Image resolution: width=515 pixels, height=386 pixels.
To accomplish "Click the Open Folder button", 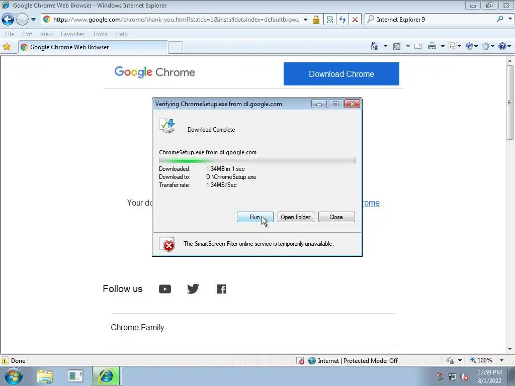I will tap(296, 217).
